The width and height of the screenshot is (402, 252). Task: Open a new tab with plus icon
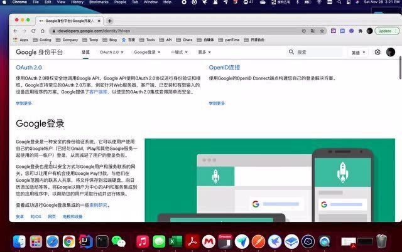tap(110, 21)
